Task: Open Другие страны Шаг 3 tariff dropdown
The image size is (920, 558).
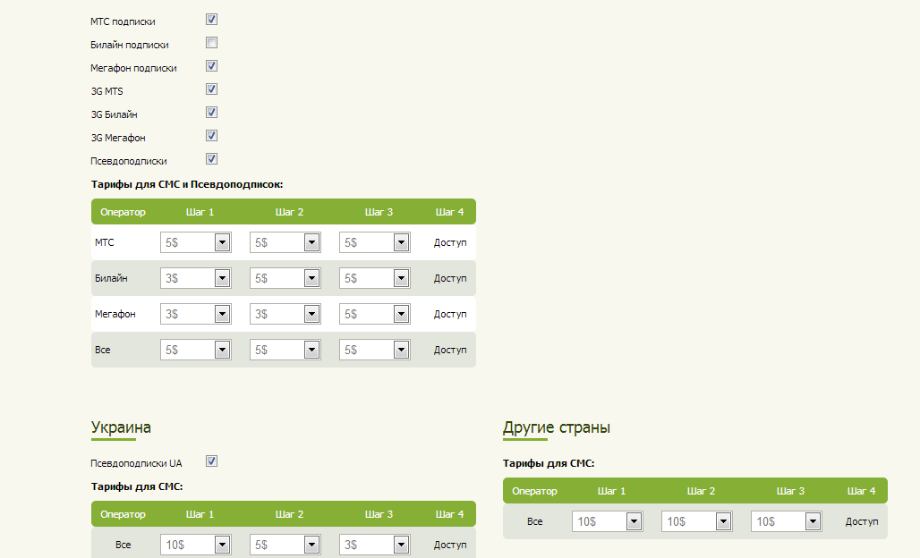Action: [787, 521]
